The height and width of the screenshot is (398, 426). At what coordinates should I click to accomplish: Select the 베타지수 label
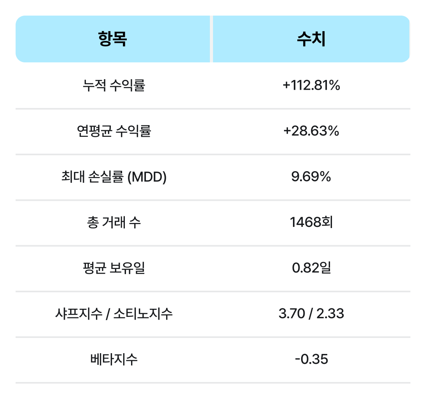pos(114,359)
